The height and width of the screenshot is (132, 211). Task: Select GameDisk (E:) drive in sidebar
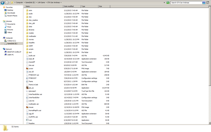(x=12, y=44)
